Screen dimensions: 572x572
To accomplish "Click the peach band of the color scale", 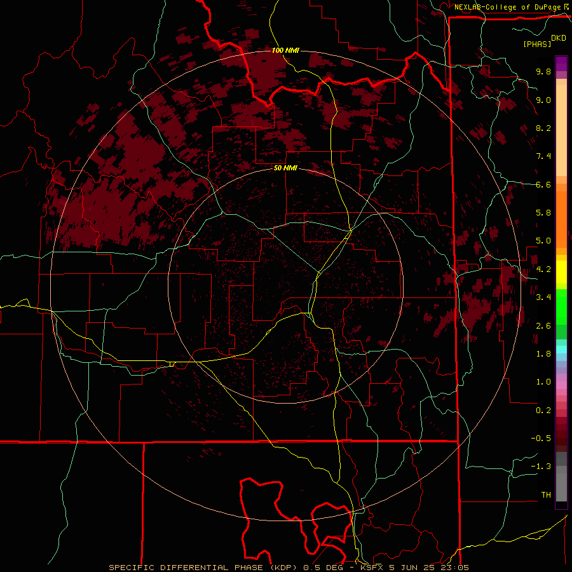I will pos(561,130).
